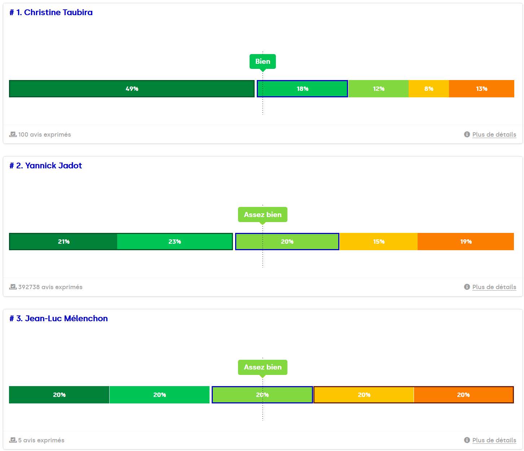This screenshot has height=451, width=524.
Task: Expand Plus de détails for Jean-Luc Mélenchon
Action: click(x=494, y=440)
